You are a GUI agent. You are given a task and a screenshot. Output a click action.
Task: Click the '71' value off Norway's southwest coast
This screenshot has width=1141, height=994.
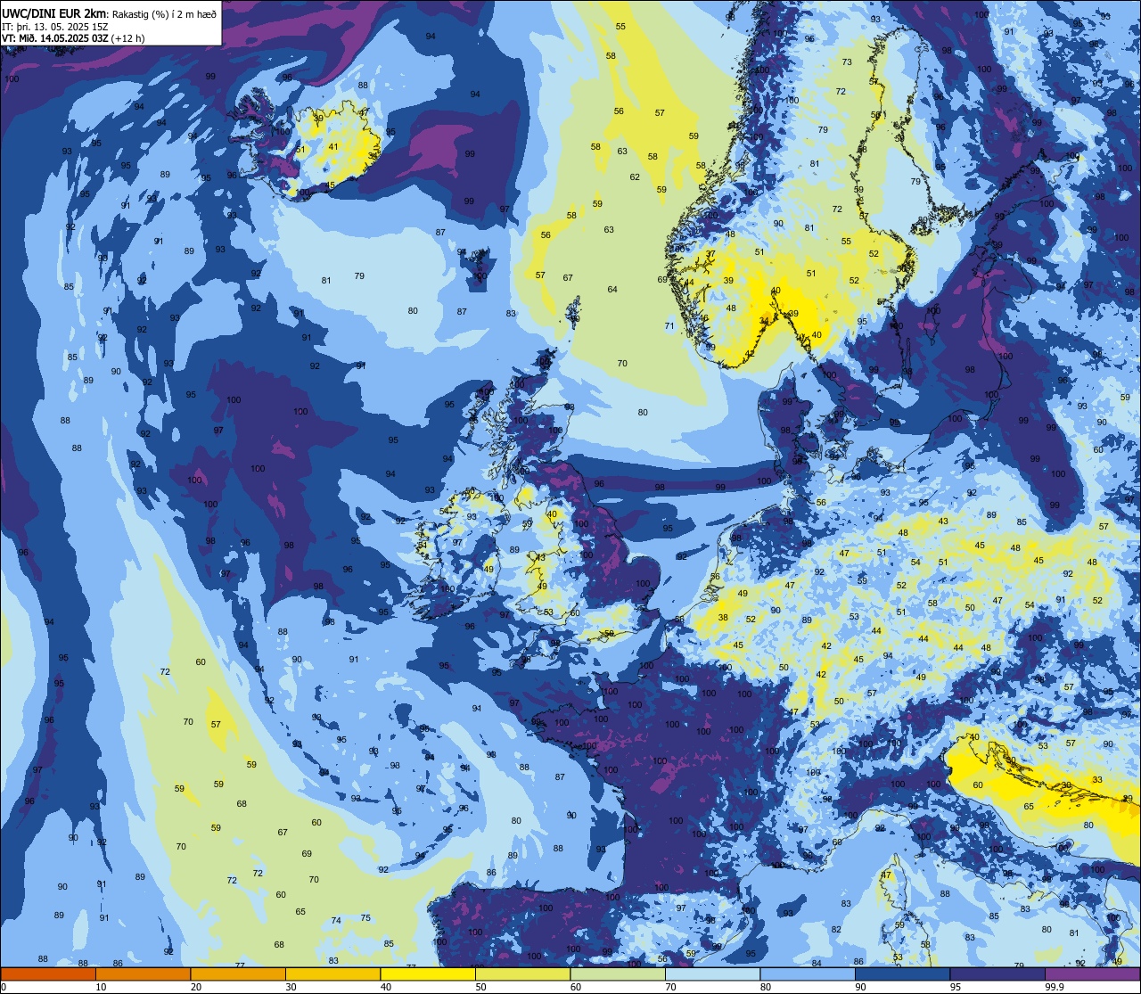pos(669,326)
